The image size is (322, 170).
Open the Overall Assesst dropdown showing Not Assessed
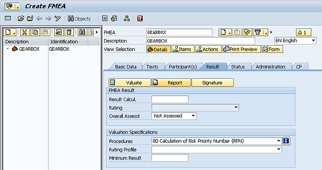[174, 116]
